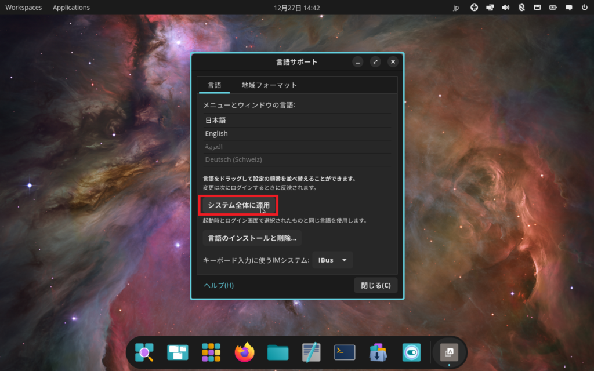The height and width of the screenshot is (371, 594).
Task: Open the accessibility menu in top bar
Action: (x=474, y=8)
